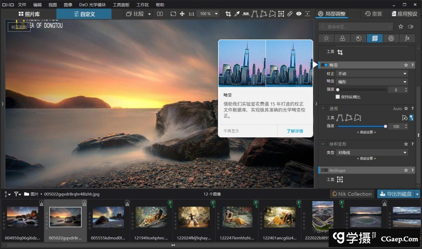Open the fx effects palette tab

coord(407,38)
